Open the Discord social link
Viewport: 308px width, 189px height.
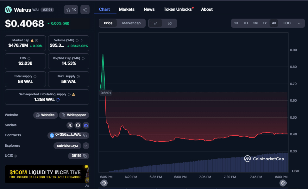click(x=86, y=125)
